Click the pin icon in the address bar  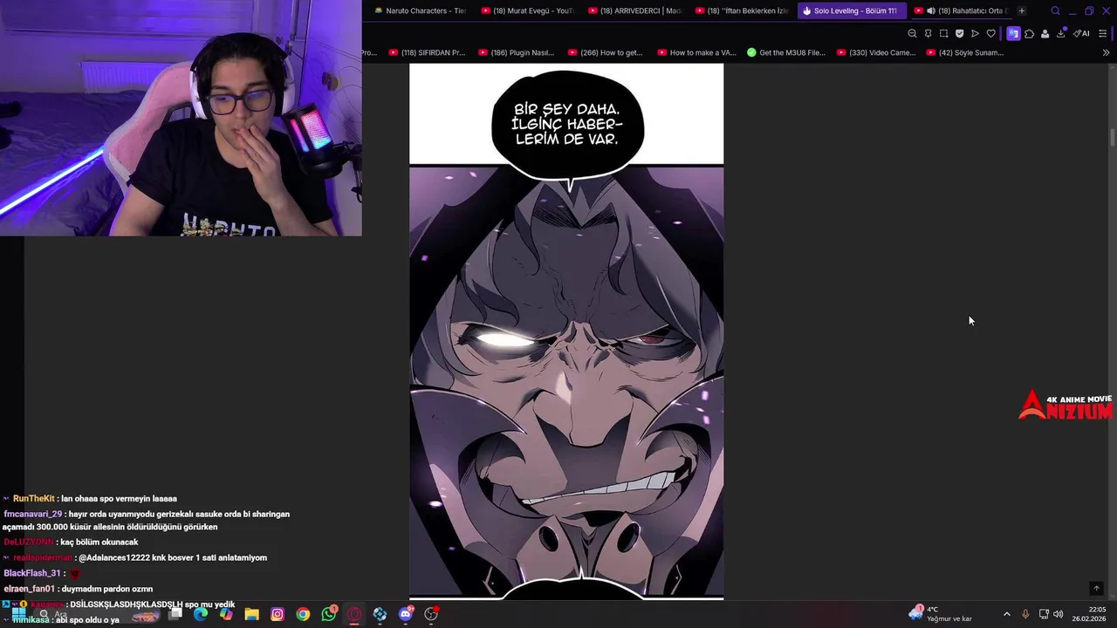click(x=928, y=33)
